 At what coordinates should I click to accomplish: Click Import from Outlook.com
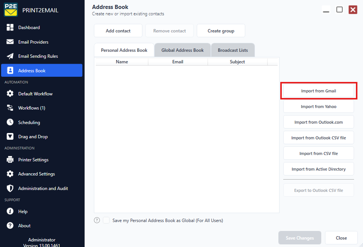319,122
